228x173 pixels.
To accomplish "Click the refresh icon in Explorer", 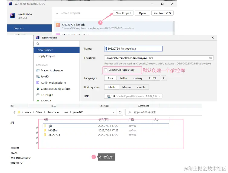I will pyautogui.click(x=120, y=112).
